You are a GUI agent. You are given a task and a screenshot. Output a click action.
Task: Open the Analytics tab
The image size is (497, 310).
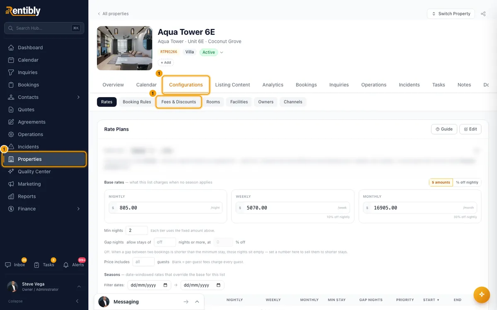pyautogui.click(x=273, y=85)
